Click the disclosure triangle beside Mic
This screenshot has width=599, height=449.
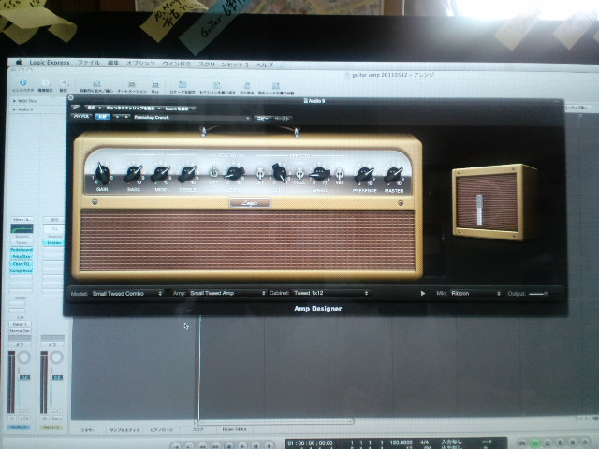[x=422, y=293]
